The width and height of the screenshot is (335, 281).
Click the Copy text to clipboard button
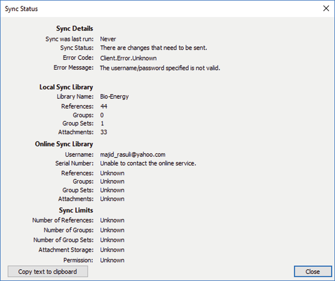48,272
